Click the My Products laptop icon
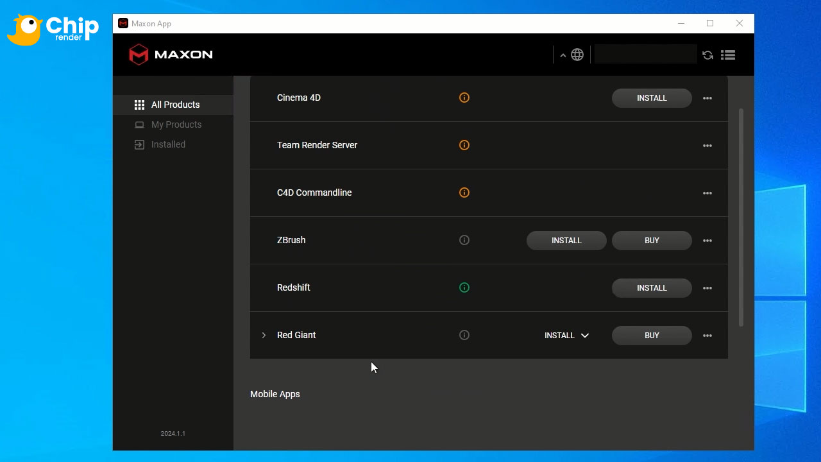Viewport: 821px width, 462px height. [x=139, y=124]
